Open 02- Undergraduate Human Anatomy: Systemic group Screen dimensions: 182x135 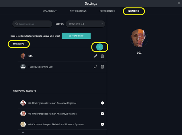[x=52, y=114]
